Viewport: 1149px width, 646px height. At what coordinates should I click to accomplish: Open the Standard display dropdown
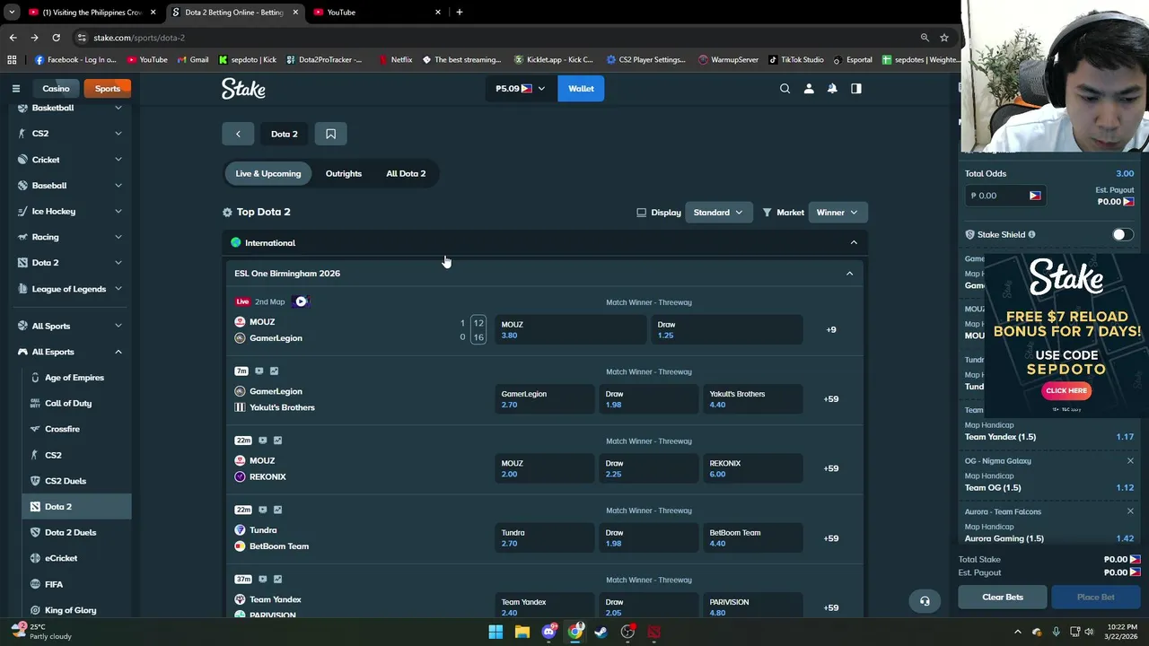[x=718, y=213]
